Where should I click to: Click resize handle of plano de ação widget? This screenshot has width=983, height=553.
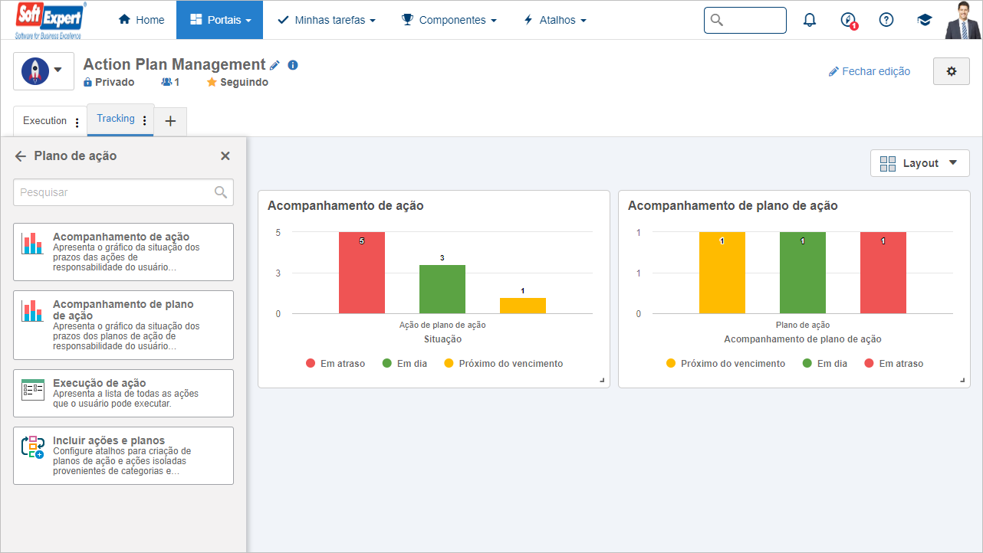tap(962, 381)
